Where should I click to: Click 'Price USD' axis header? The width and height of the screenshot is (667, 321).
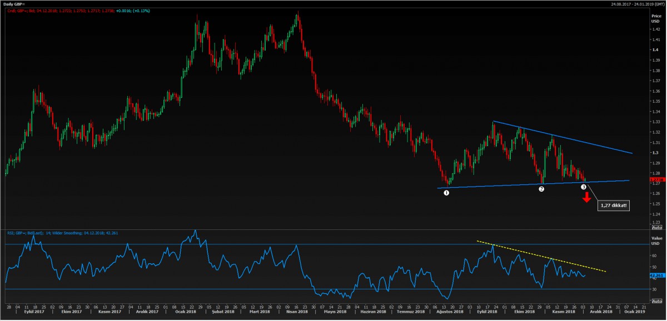[656, 19]
